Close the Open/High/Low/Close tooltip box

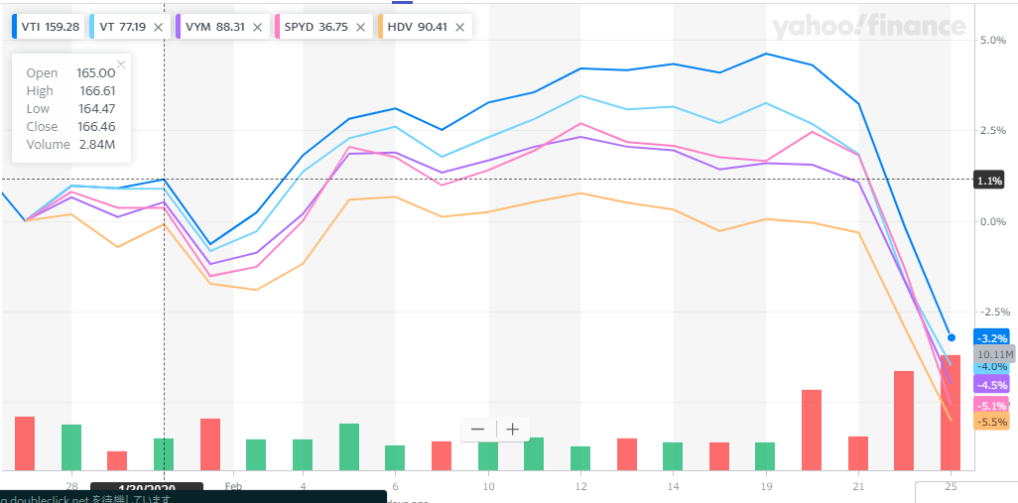tap(121, 63)
